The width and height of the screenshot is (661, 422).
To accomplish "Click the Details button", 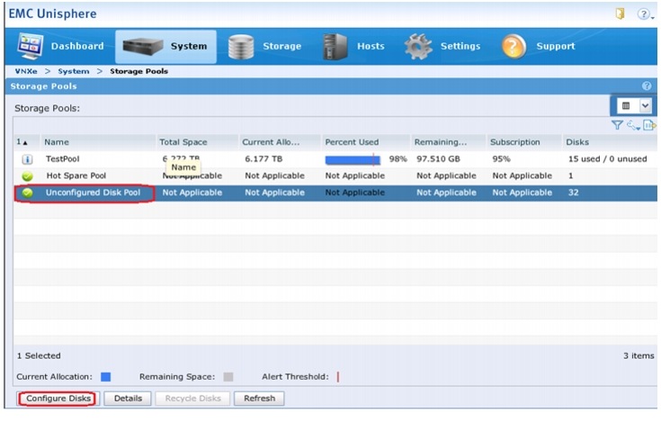I will pyautogui.click(x=128, y=399).
